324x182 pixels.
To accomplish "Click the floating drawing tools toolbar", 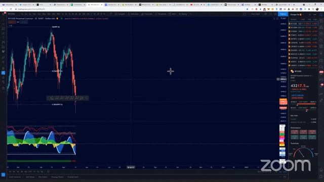I will coord(67,98).
